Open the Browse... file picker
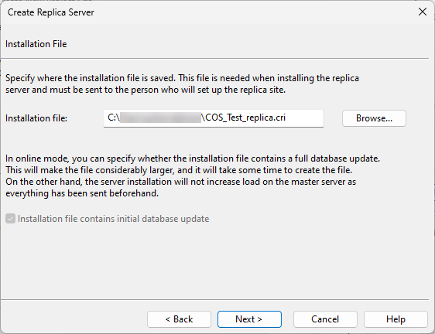 [374, 118]
